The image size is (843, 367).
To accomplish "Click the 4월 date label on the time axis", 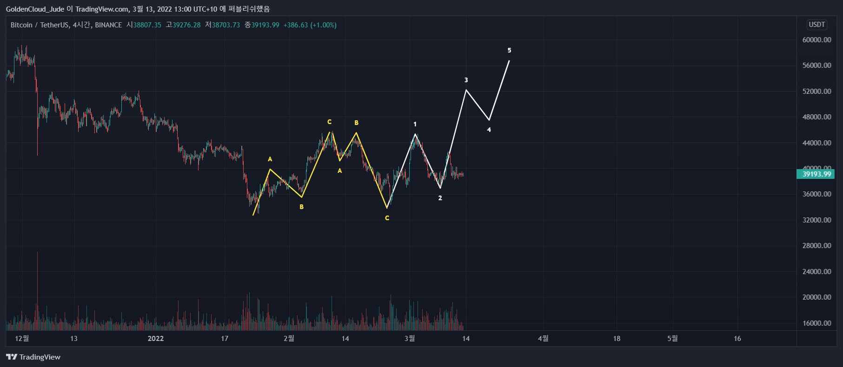I will [543, 339].
